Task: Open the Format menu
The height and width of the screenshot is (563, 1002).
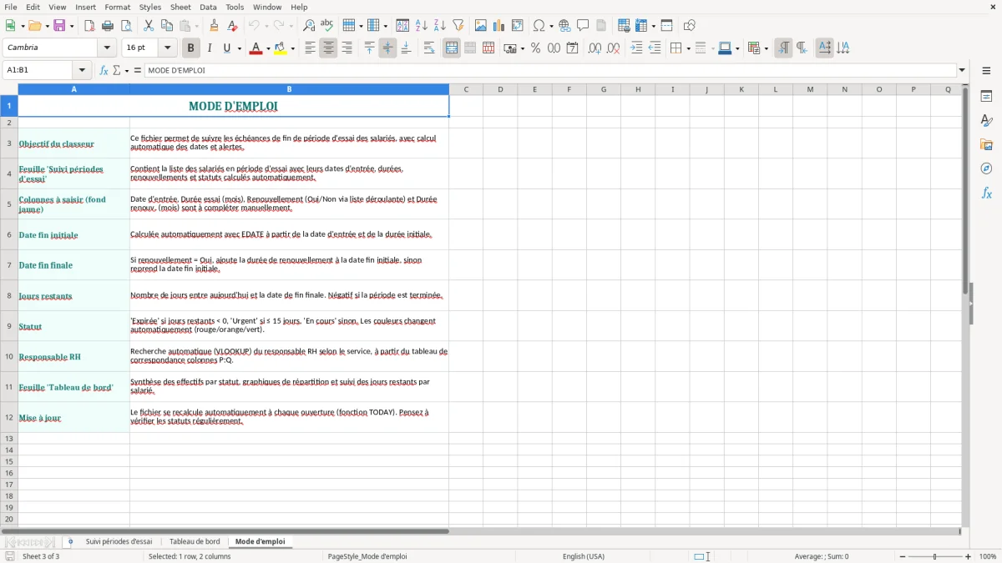Action: tap(117, 7)
